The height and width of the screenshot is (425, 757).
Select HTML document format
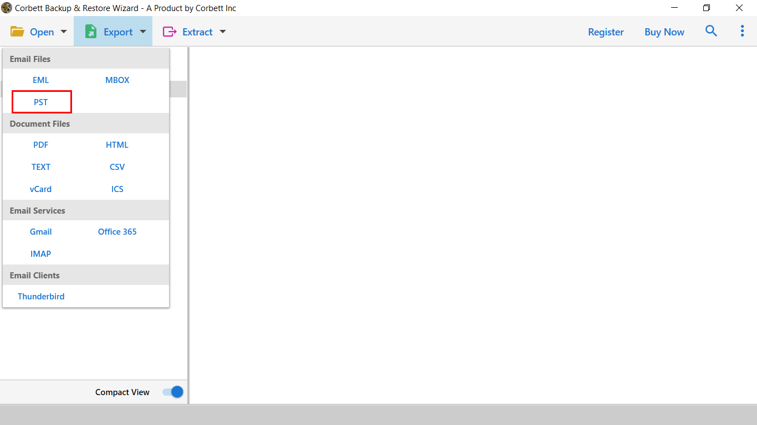click(117, 145)
